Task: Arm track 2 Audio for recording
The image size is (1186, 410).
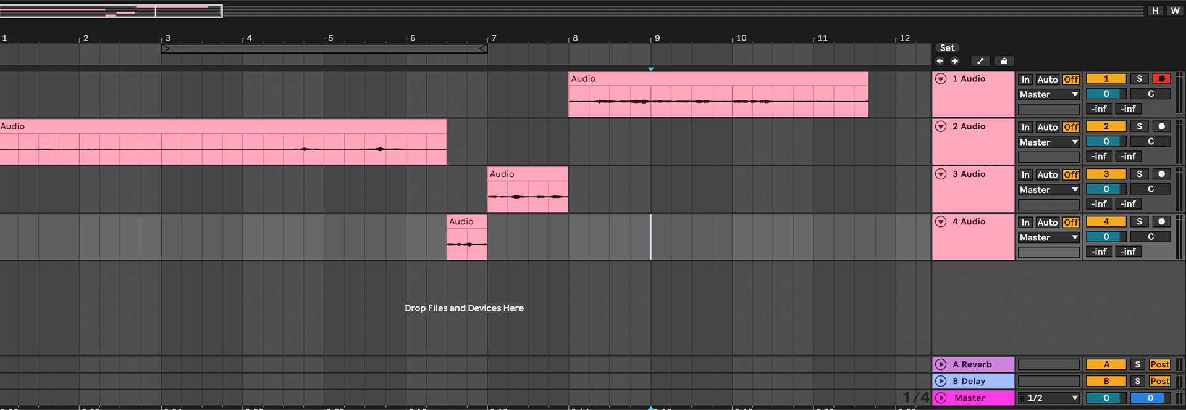Action: (x=1161, y=126)
